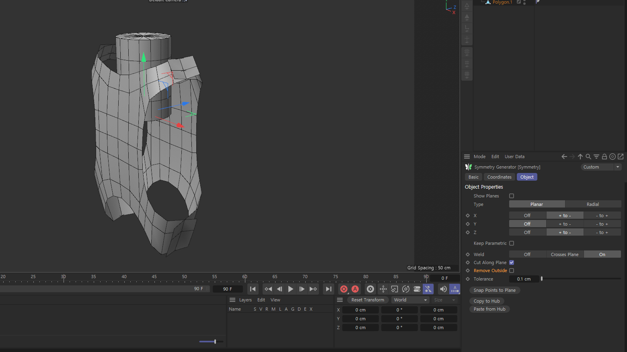Screen dimensions: 627x352
Task: Toggle the sound speaker icon
Action: pos(443,289)
